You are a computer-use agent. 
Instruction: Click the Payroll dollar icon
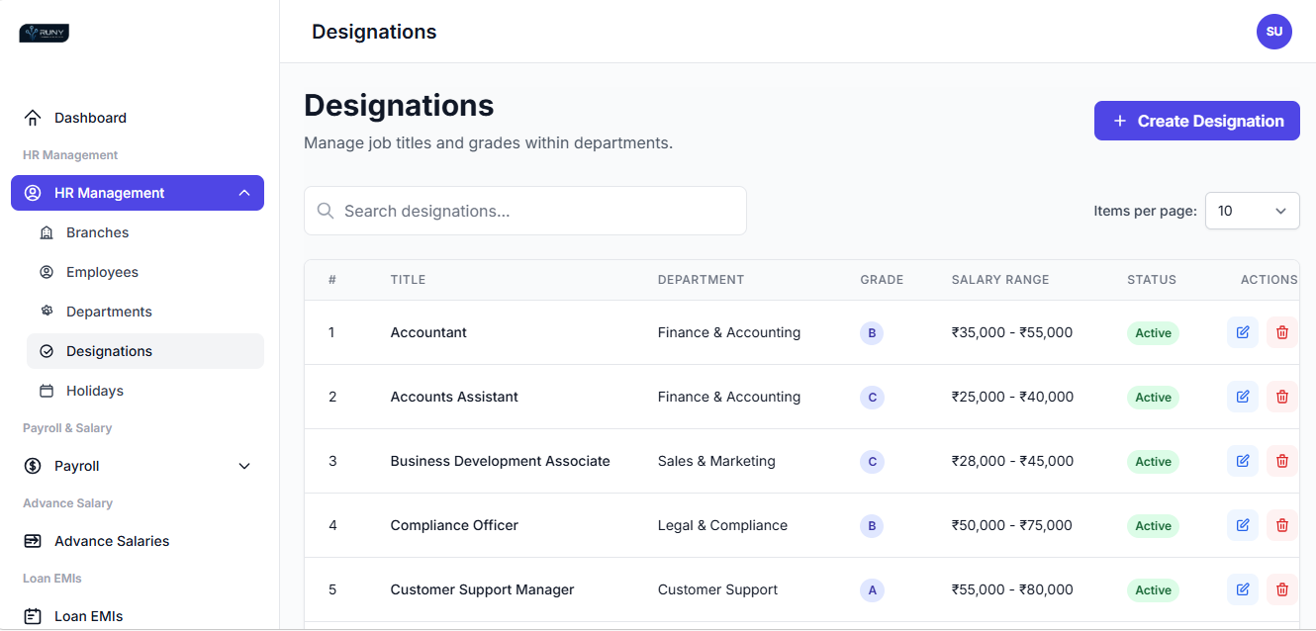tap(33, 466)
